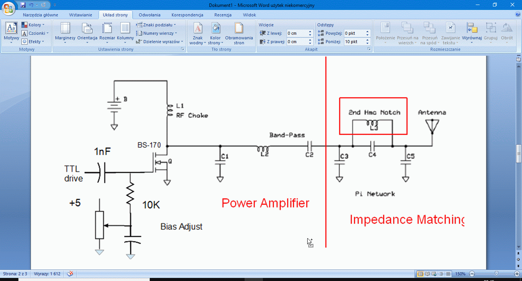
Task: Toggle the web layout view button
Action: 434,274
